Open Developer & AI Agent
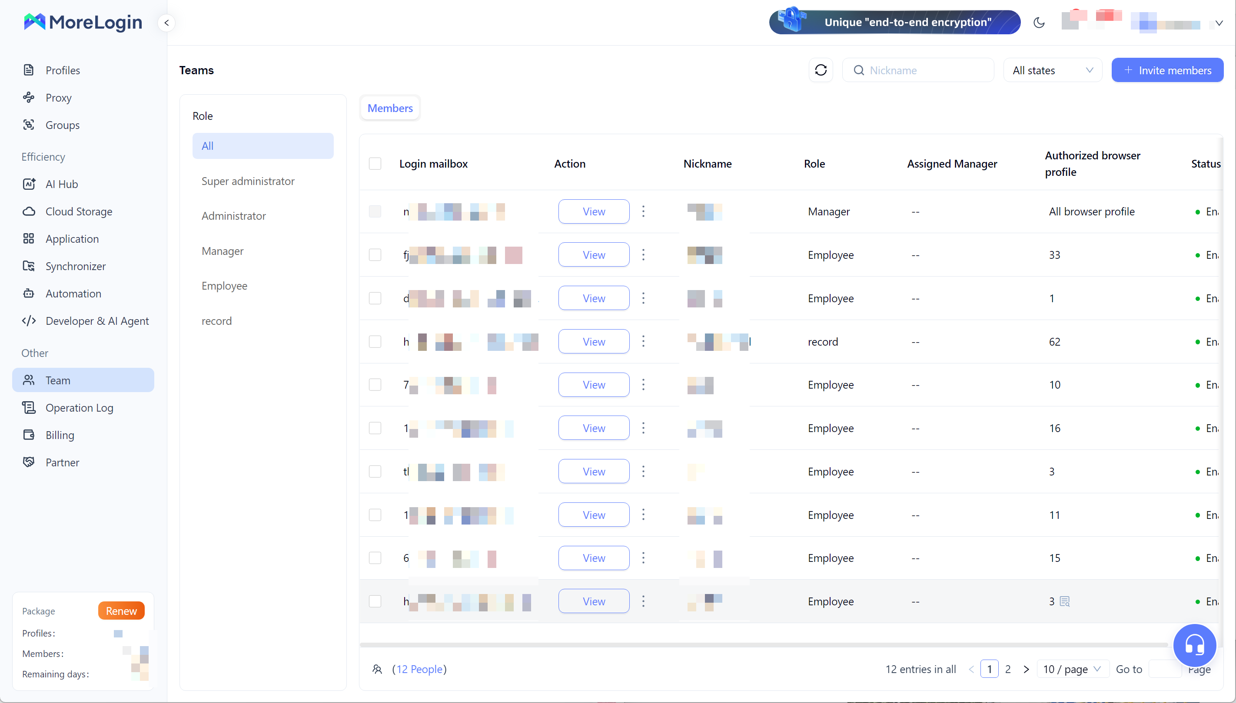 pyautogui.click(x=97, y=320)
